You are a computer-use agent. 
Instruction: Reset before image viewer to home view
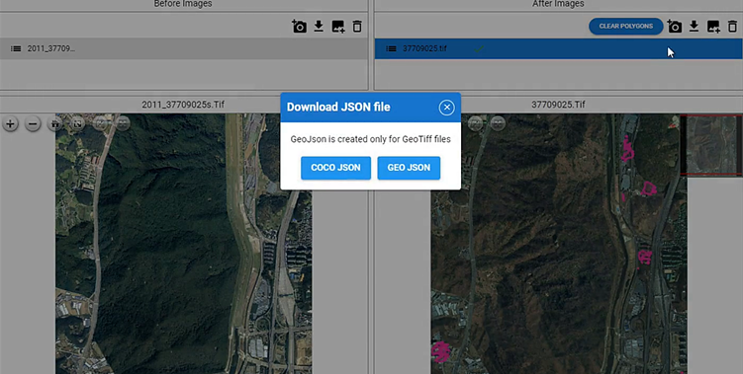[55, 124]
